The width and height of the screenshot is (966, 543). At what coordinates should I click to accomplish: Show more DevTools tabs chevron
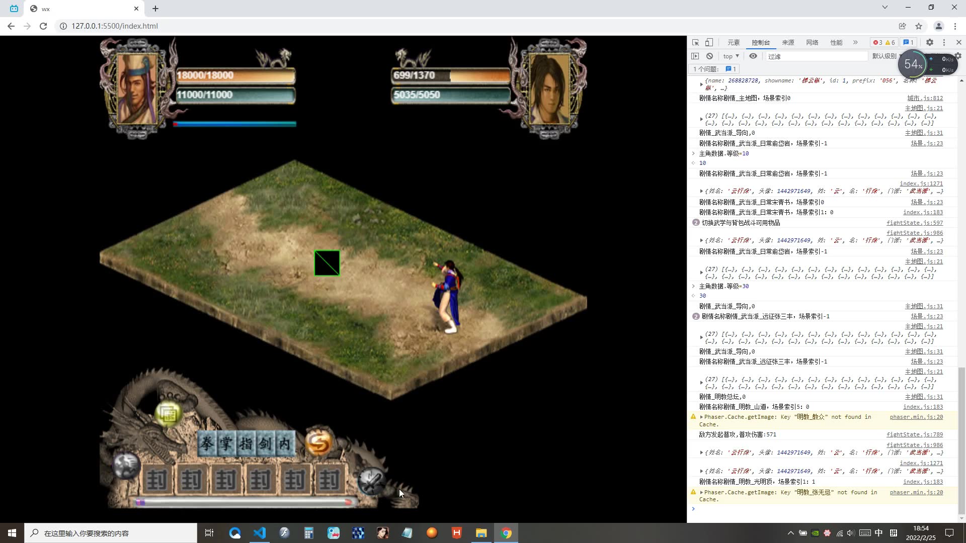(x=855, y=43)
